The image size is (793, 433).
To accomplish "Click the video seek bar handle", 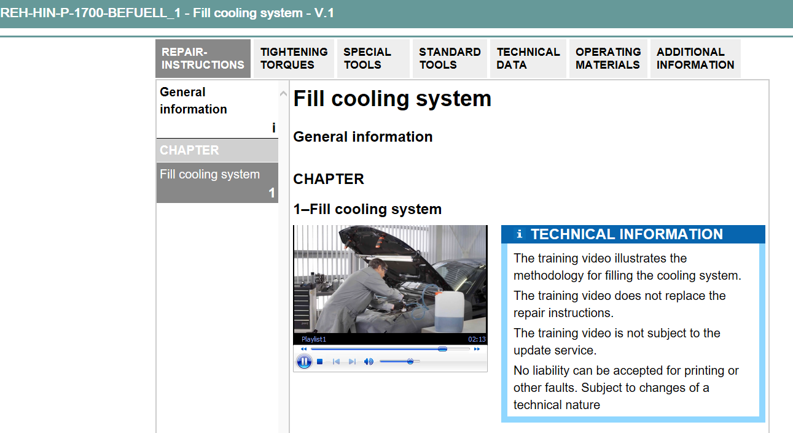I will [442, 349].
